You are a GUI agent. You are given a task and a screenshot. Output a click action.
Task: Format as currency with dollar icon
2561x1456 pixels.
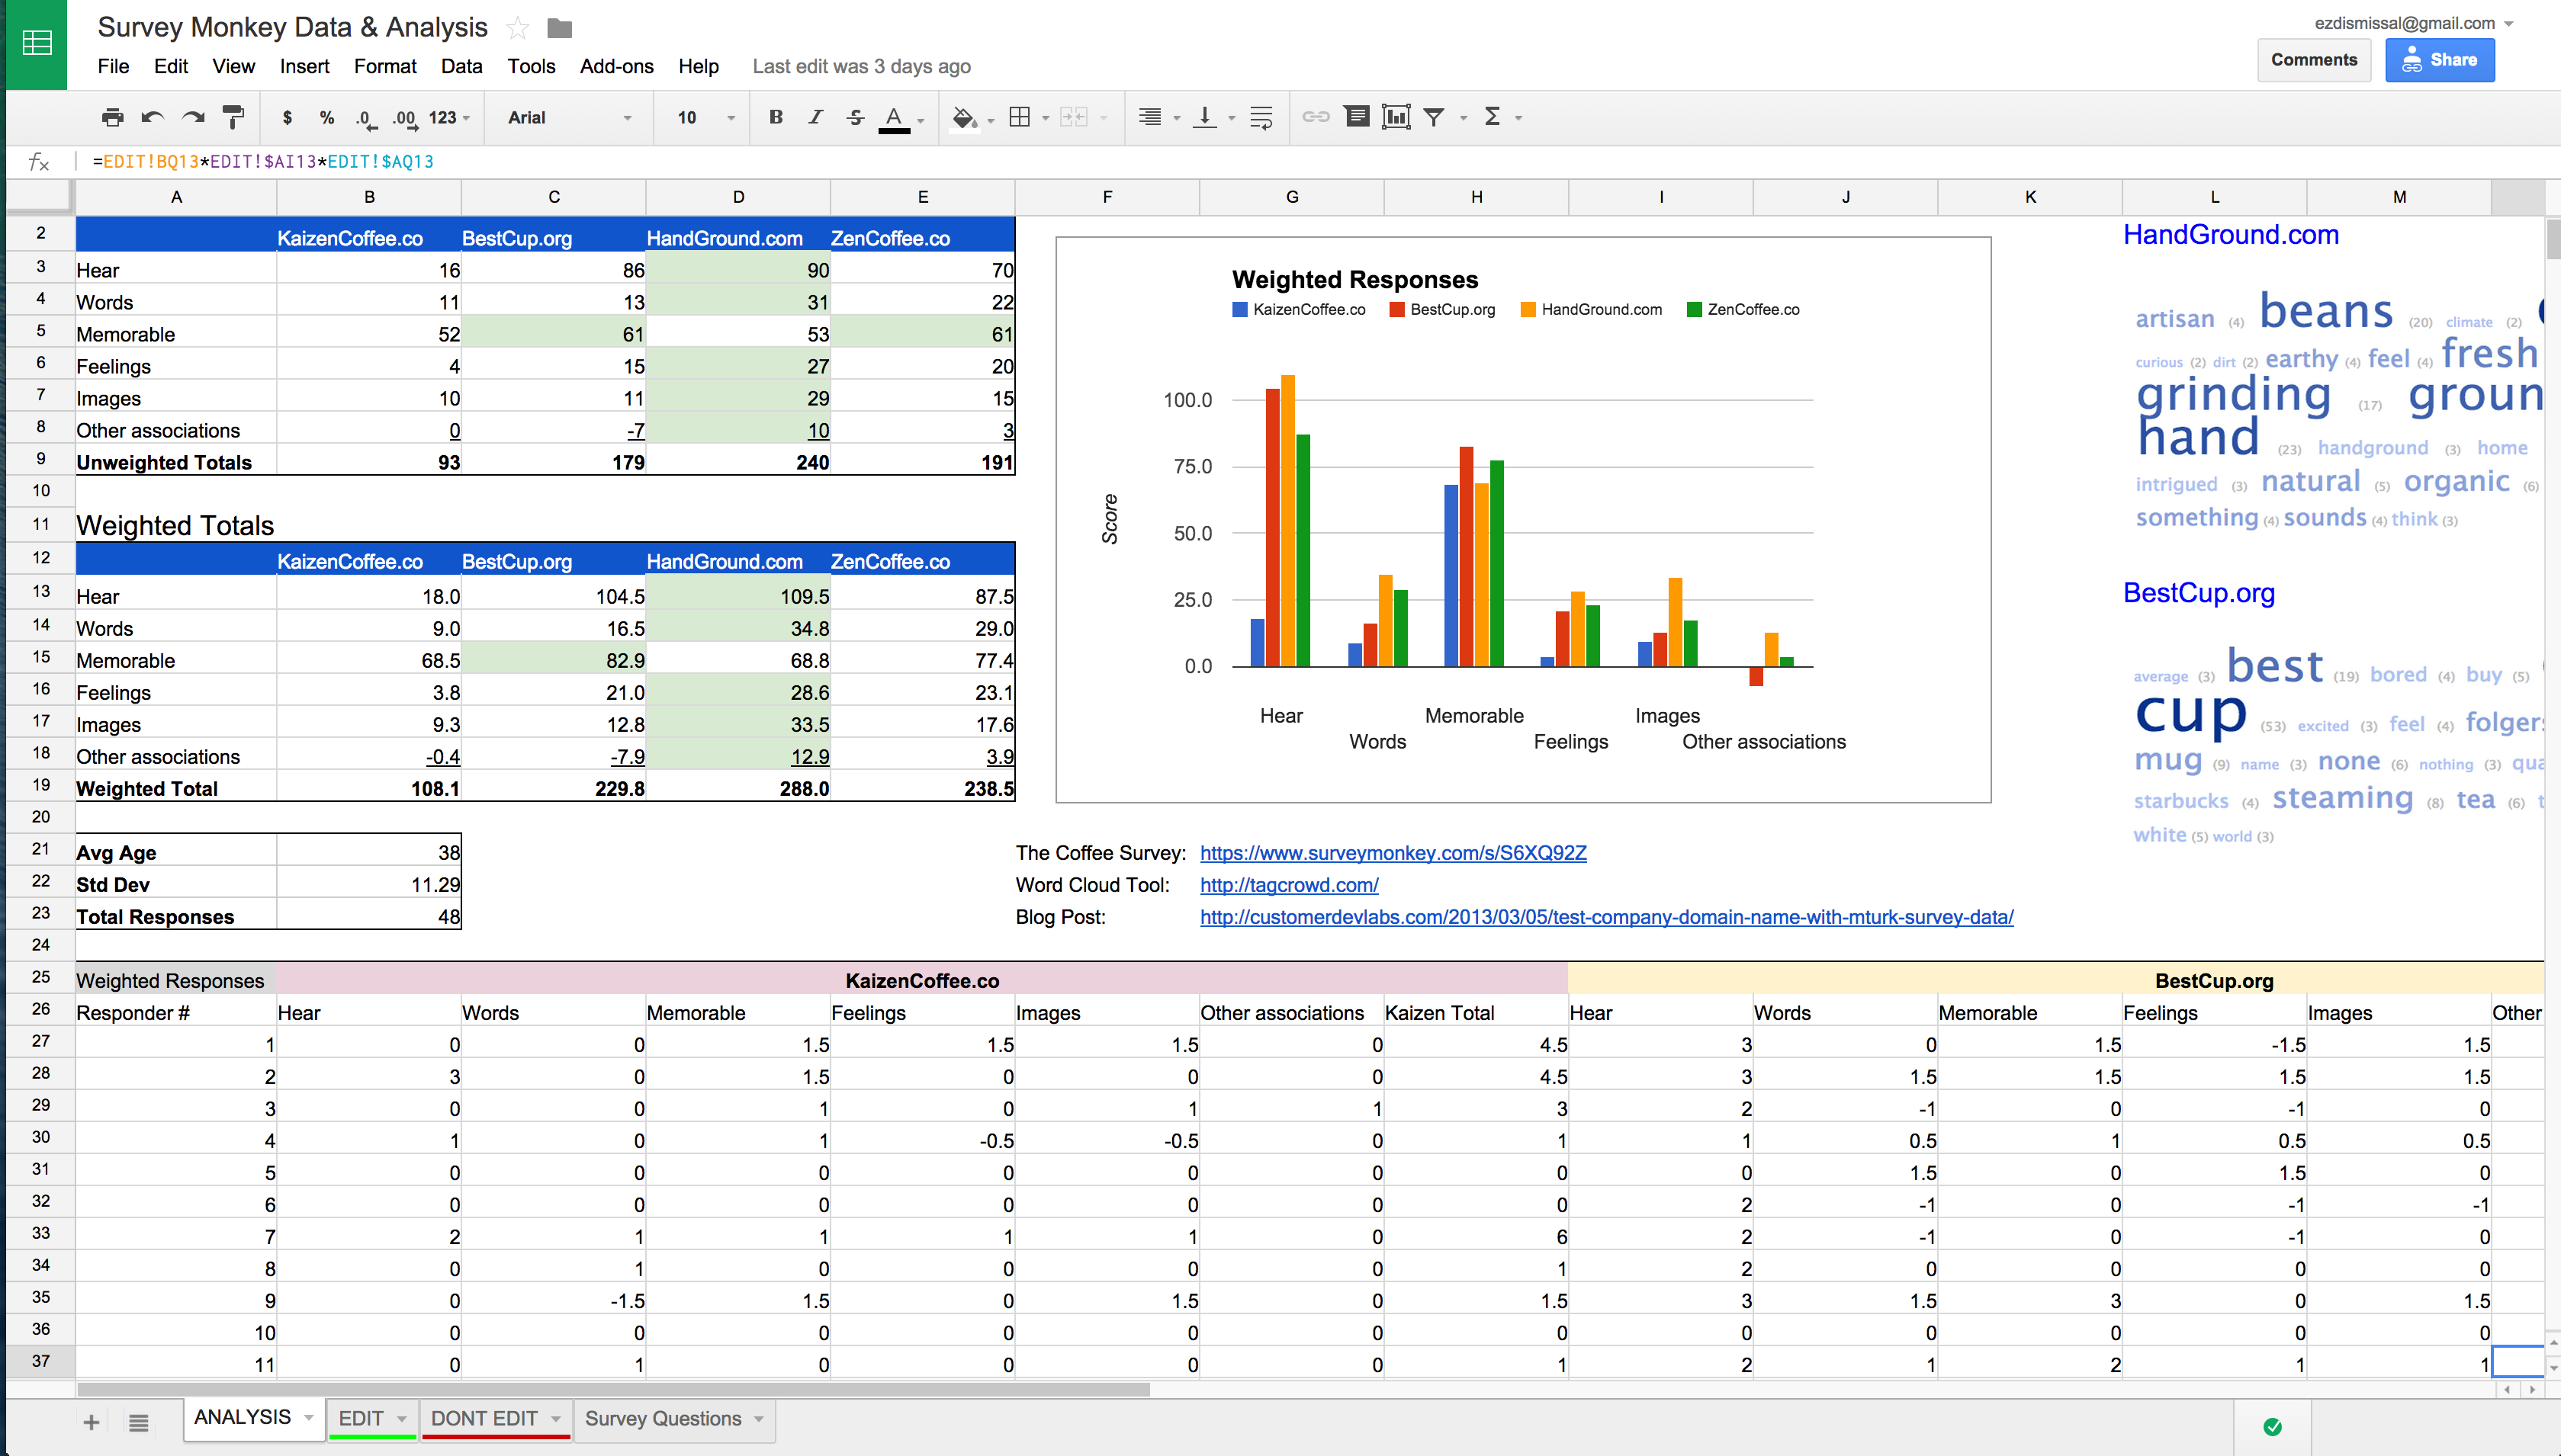pos(287,118)
